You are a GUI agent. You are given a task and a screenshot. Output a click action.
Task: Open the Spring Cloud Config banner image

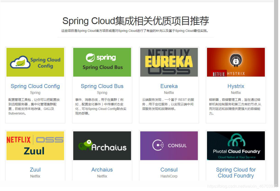[x=35, y=62]
